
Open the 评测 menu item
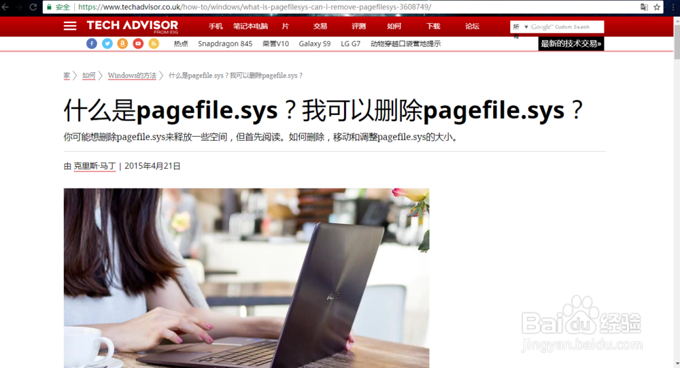358,27
